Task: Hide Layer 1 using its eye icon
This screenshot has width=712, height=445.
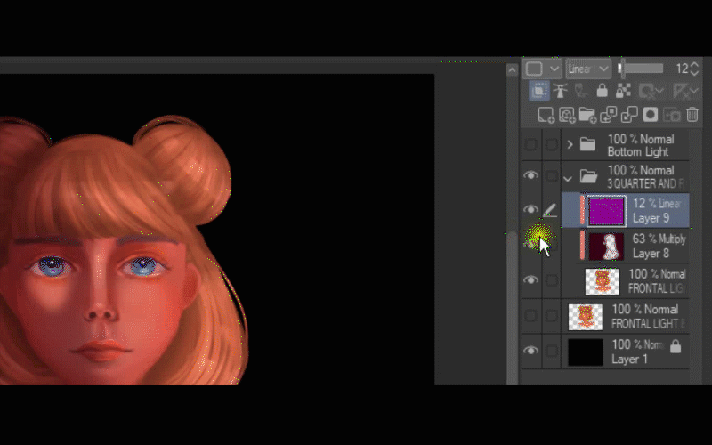Action: pyautogui.click(x=530, y=350)
